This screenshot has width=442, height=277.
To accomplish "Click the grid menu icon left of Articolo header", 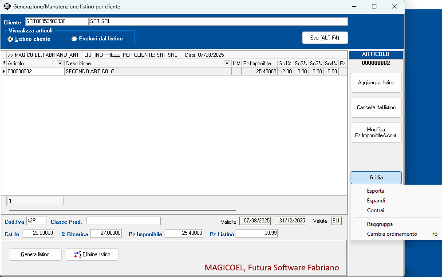I will coord(4,63).
